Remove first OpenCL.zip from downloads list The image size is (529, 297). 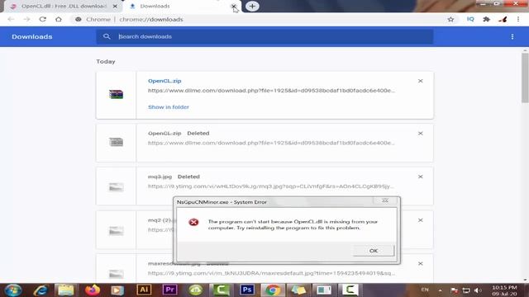click(421, 81)
